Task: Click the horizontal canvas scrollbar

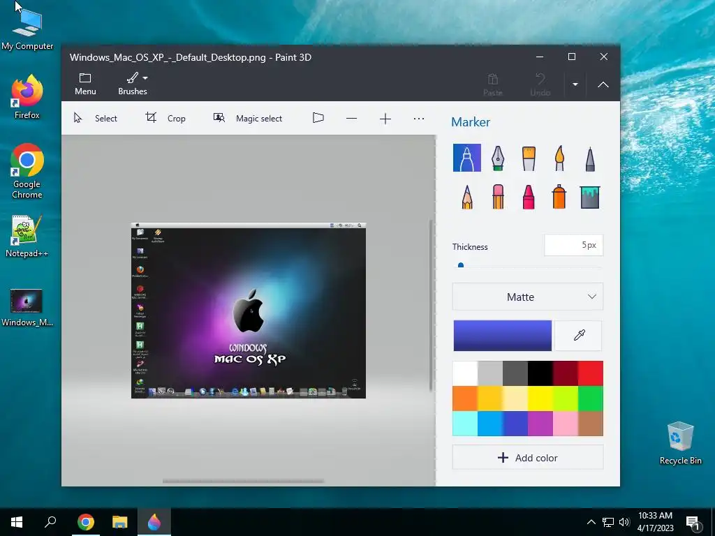Action: (x=243, y=481)
